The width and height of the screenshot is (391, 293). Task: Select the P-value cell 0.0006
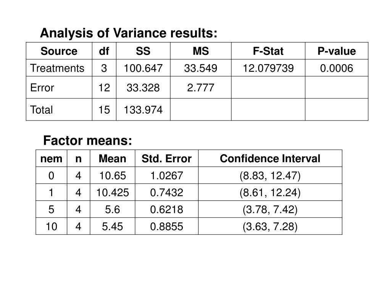click(x=336, y=68)
